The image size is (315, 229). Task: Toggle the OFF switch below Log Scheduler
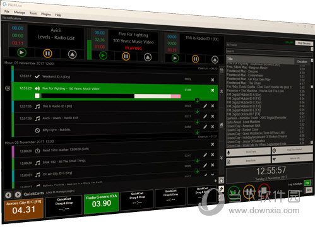[x=308, y=190]
